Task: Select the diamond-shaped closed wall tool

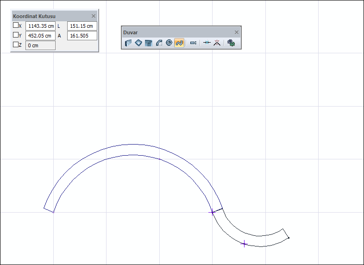Action: point(138,43)
